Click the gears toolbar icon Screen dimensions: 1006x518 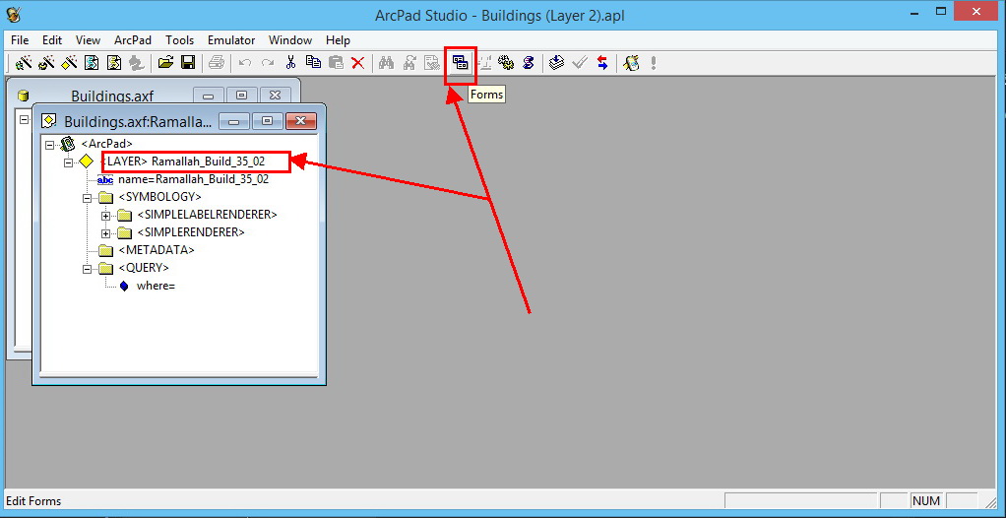click(x=506, y=62)
